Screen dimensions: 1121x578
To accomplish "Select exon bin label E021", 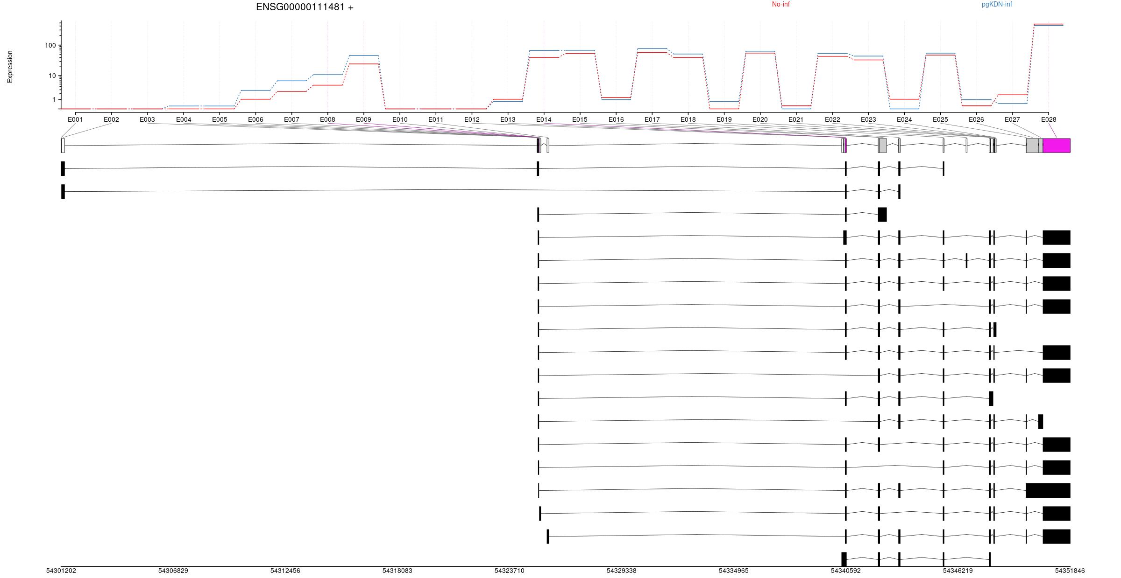I will coord(796,119).
